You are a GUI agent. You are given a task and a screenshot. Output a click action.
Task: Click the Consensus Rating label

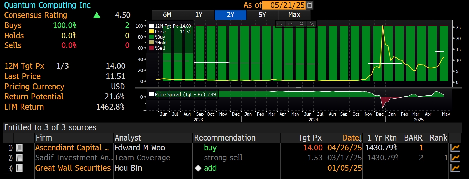[36, 15]
